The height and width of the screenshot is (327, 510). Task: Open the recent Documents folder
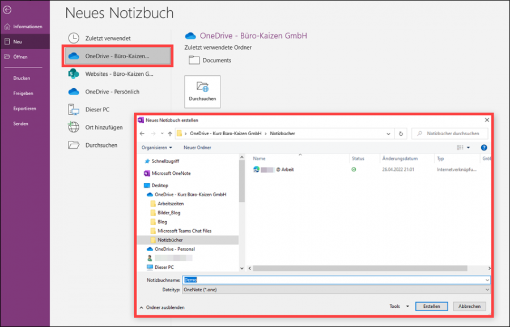click(x=210, y=61)
